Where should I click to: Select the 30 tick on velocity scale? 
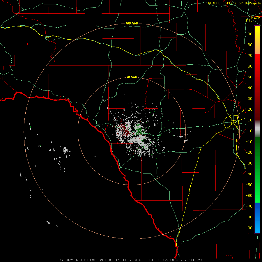(x=250, y=99)
